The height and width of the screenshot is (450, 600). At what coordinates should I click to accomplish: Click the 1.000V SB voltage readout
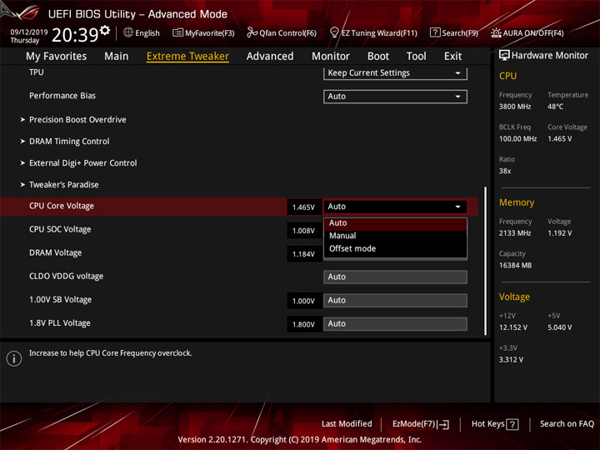(x=304, y=301)
